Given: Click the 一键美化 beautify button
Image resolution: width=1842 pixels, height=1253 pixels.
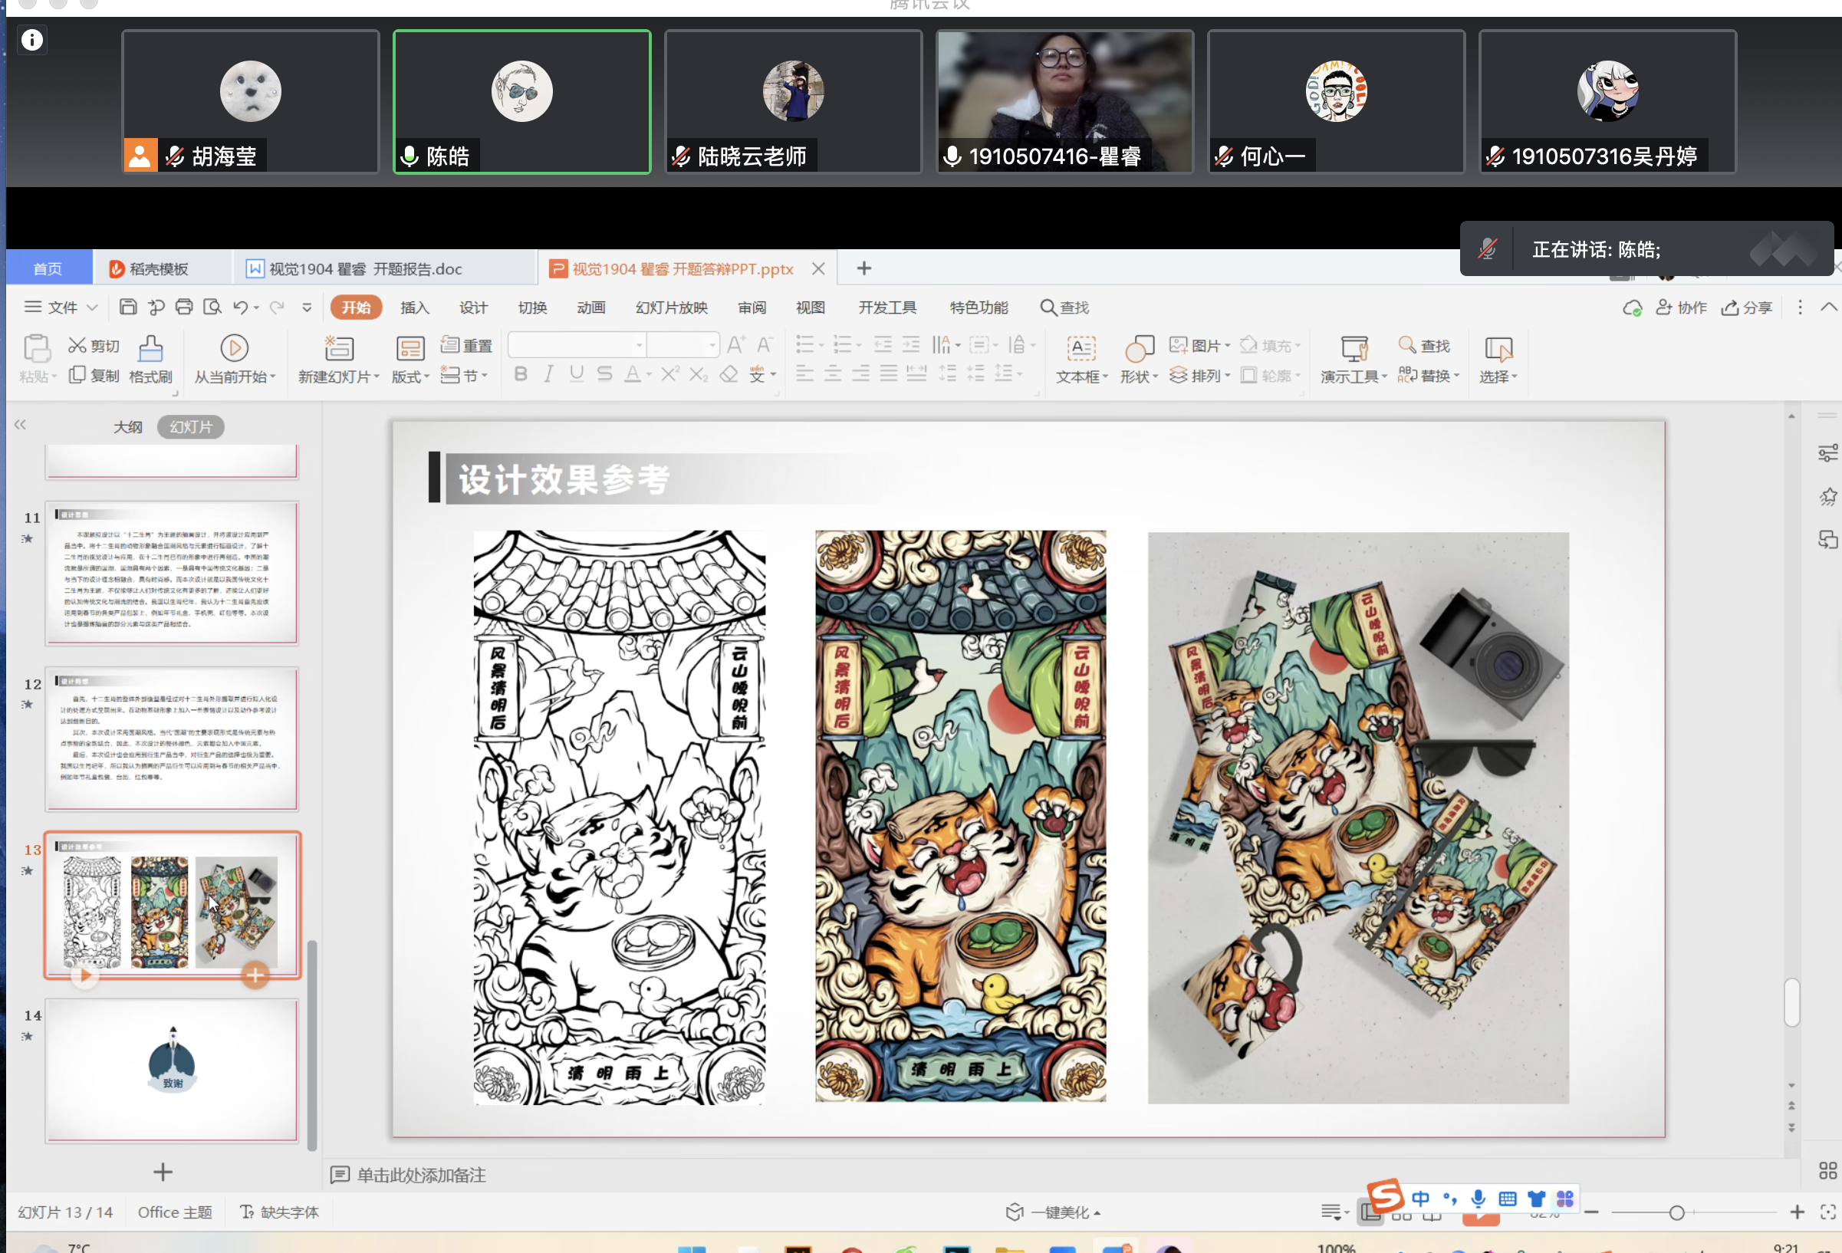Looking at the screenshot, I should (x=1054, y=1212).
